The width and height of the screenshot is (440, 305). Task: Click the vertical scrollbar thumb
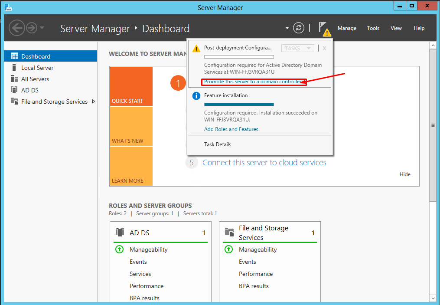(x=433, y=125)
